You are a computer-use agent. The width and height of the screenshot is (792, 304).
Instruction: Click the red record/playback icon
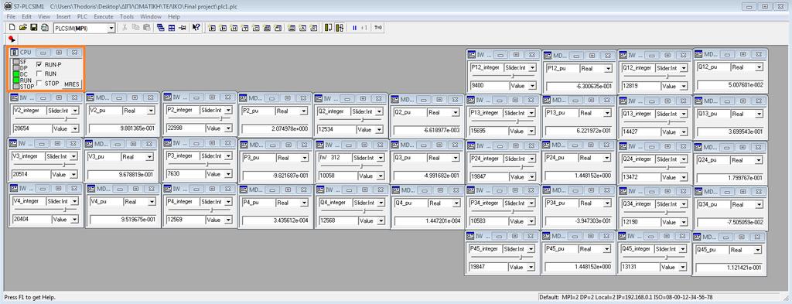12,39
